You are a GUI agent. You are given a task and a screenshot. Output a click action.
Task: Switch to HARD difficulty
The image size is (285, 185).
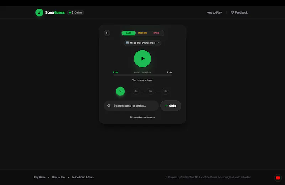pyautogui.click(x=156, y=33)
